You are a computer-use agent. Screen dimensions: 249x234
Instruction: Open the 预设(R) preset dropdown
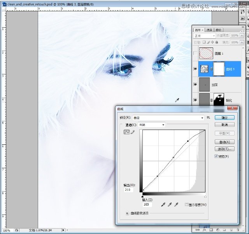[x=168, y=118]
